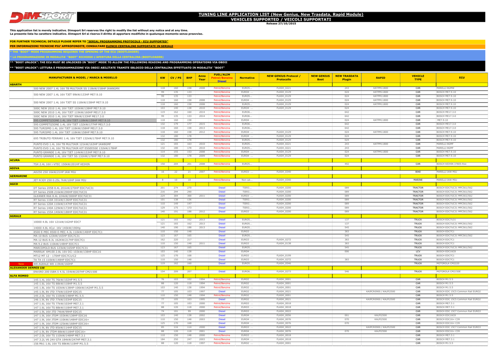The height and width of the screenshot is (354, 500).
Task: Click the "MANUFACTURER & MODEL / MARCA & MODELLO" column header
Action: [x=83, y=78]
